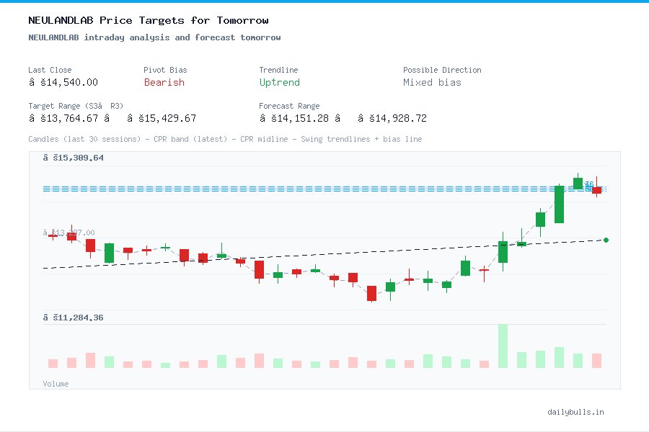Select the latest red candlestick on the chart
The width and height of the screenshot is (649, 432).
[596, 190]
